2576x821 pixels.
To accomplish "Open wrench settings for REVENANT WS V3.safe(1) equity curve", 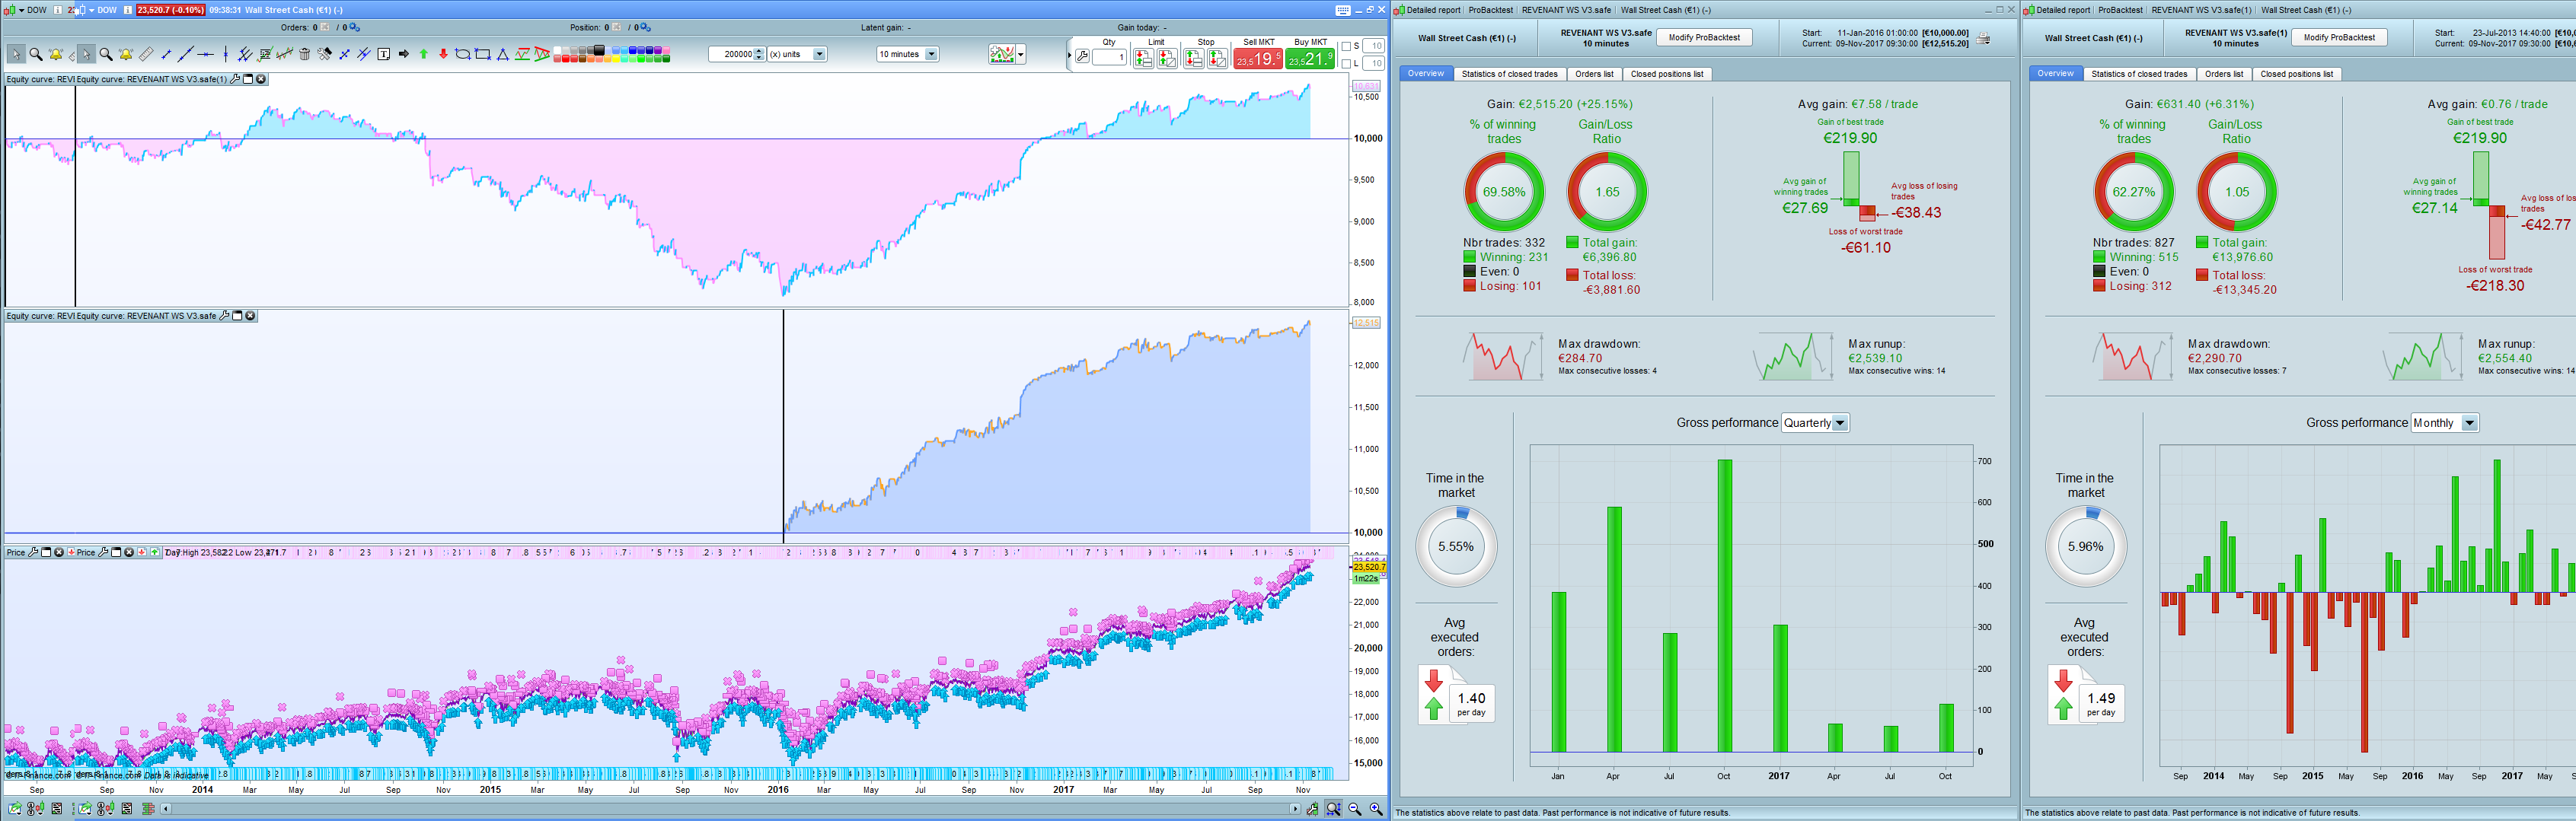I will click(x=235, y=79).
